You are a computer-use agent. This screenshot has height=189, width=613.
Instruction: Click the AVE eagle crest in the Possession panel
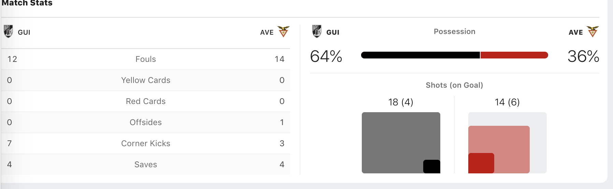click(x=593, y=31)
